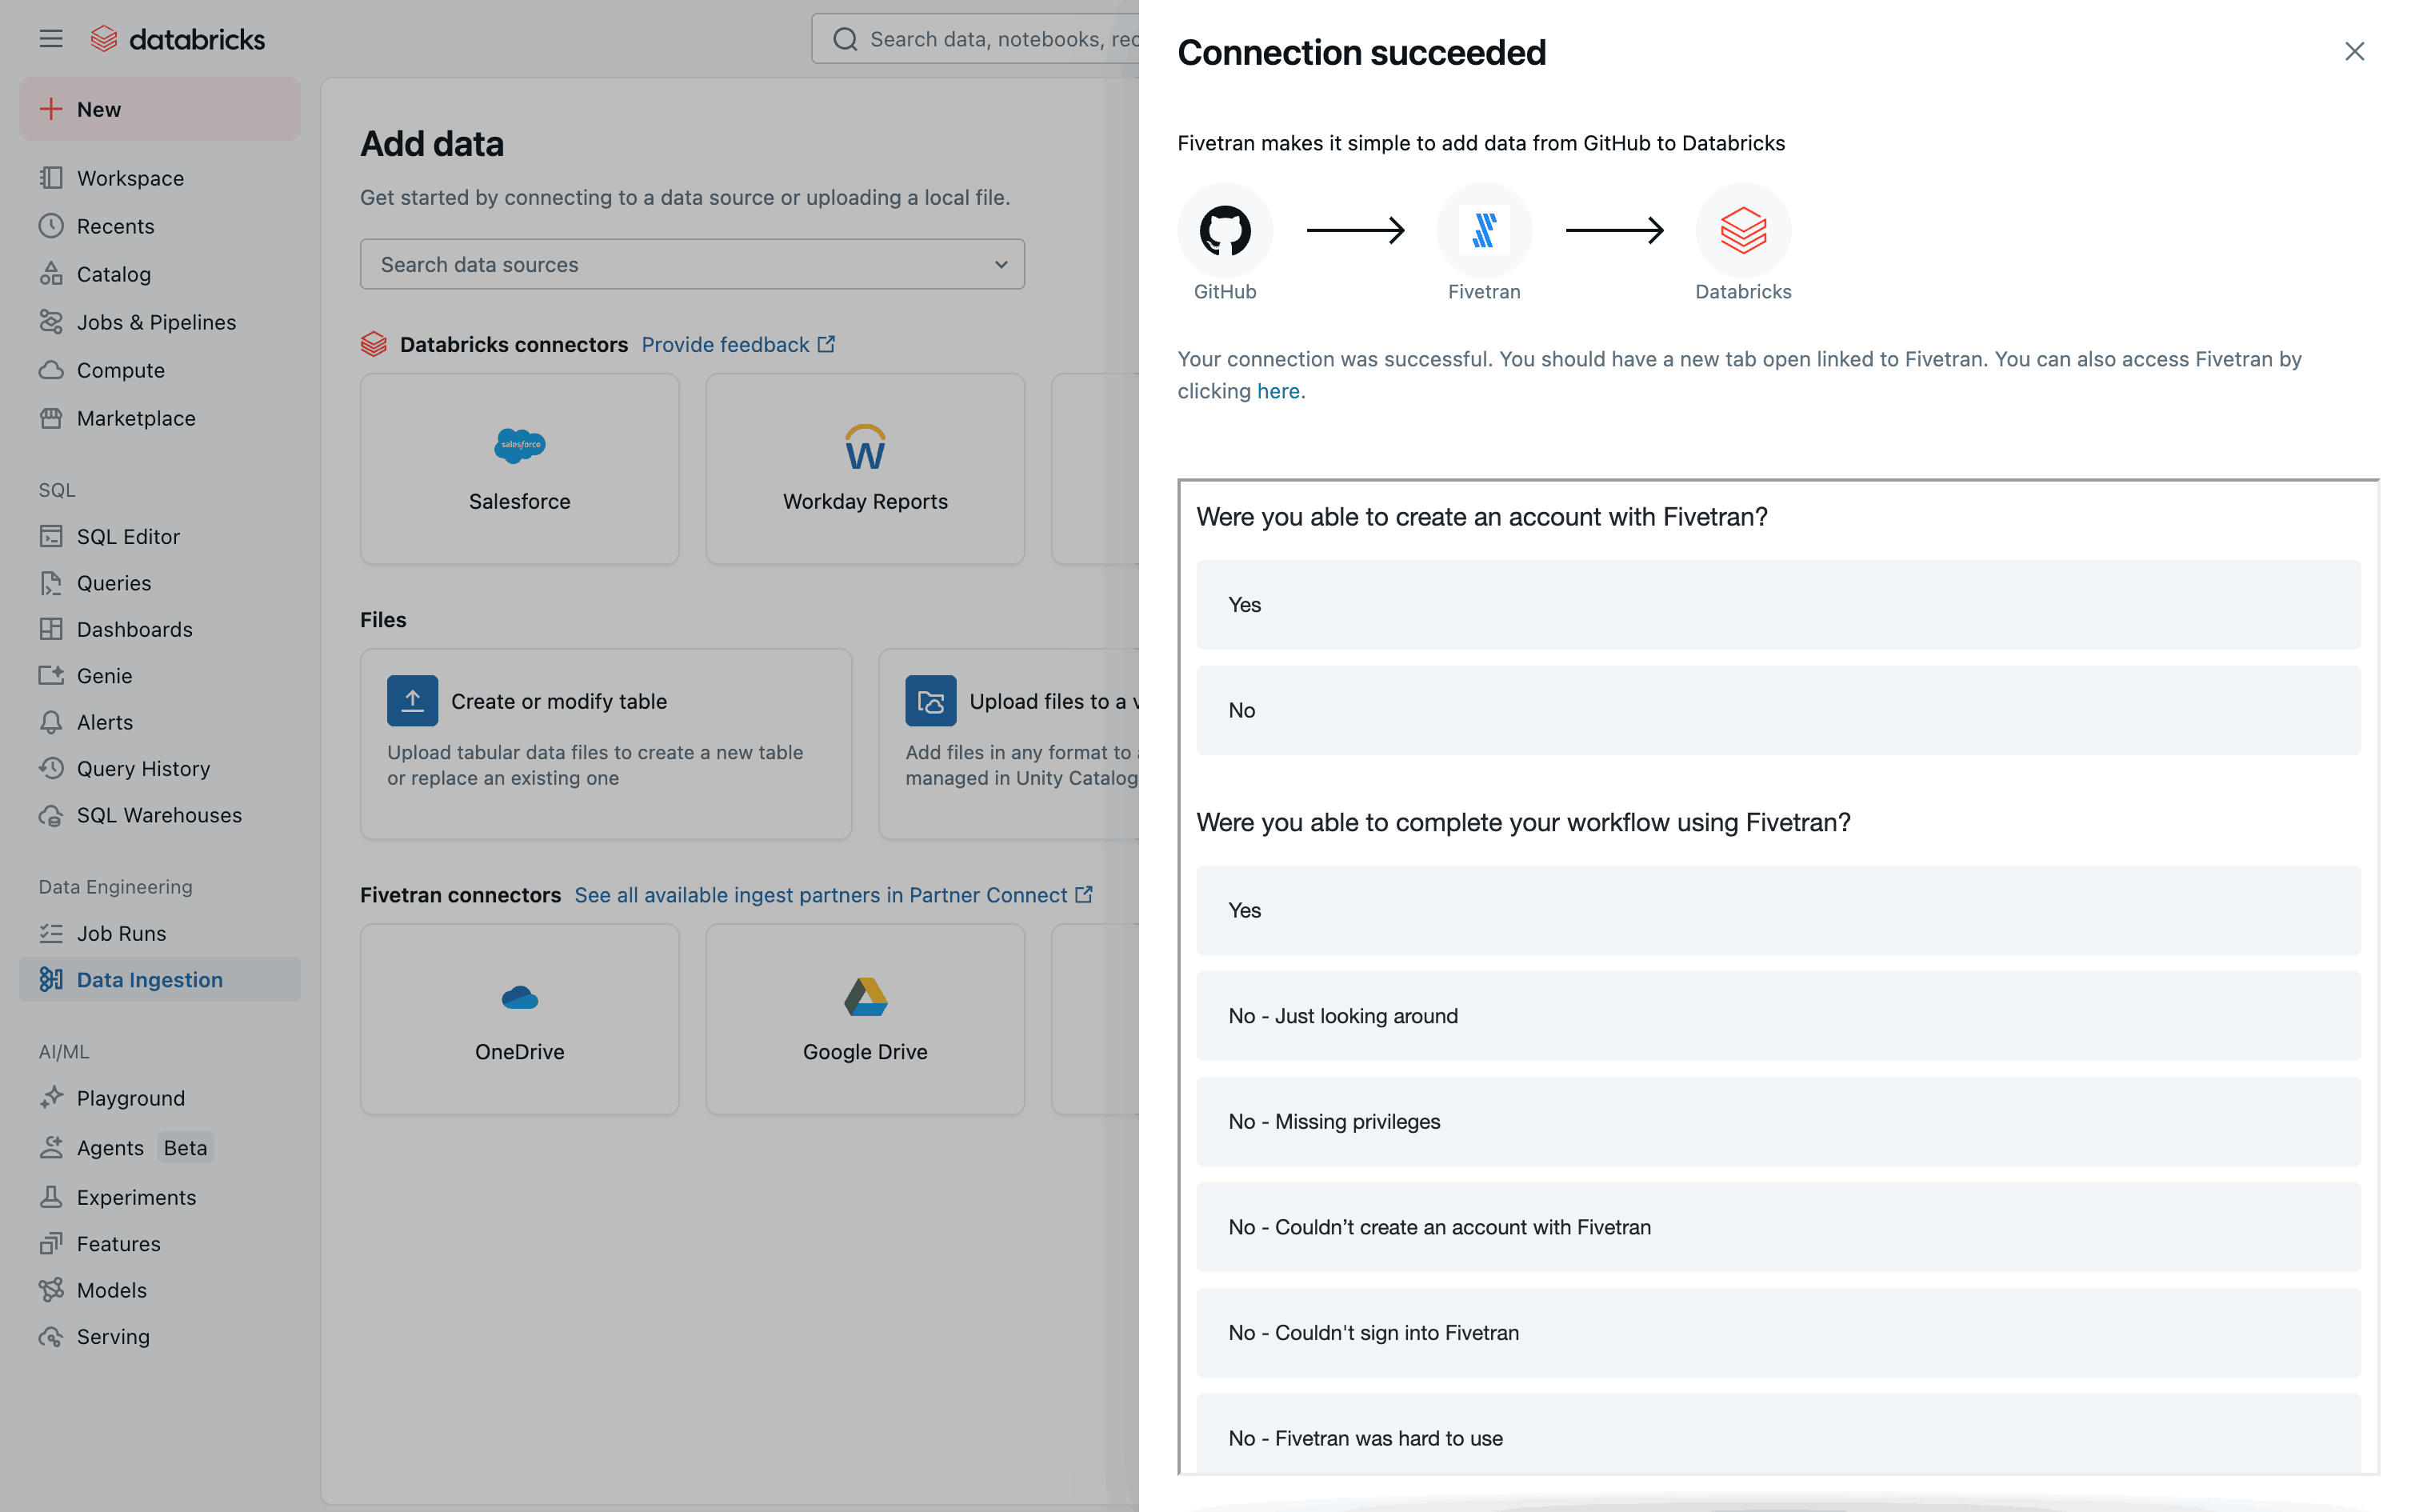This screenshot has width=2419, height=1512.
Task: Click the 'here' Fivetran link
Action: click(x=1277, y=391)
